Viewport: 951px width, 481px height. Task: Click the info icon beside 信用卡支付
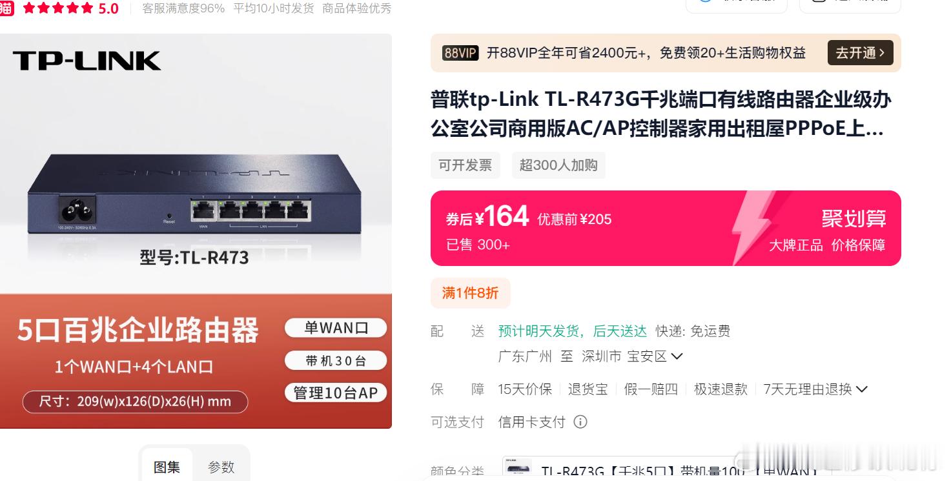coord(580,422)
